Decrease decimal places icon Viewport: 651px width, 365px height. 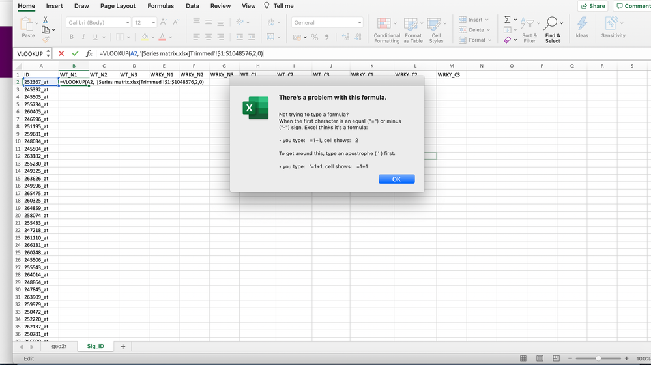tap(358, 37)
